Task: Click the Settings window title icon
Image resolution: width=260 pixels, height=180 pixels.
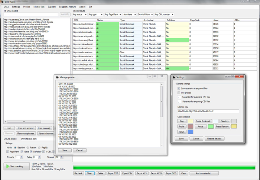Action: click(x=174, y=77)
